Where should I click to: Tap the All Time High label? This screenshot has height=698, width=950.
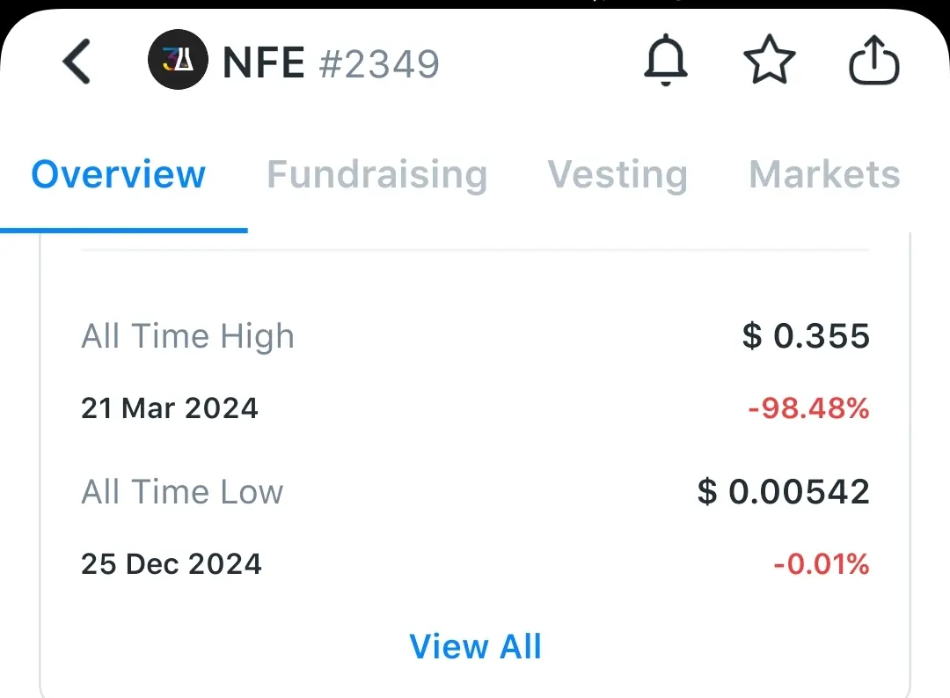pyautogui.click(x=187, y=336)
